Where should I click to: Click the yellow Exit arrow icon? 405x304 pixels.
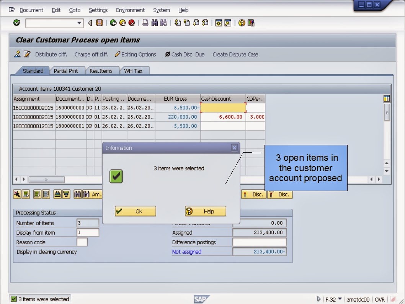122,23
